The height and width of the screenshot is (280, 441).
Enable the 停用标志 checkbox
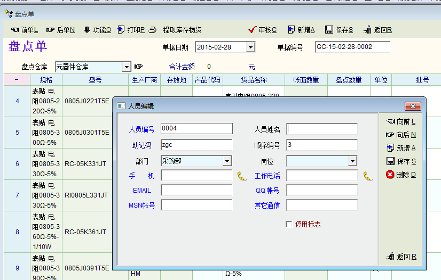pos(289,224)
